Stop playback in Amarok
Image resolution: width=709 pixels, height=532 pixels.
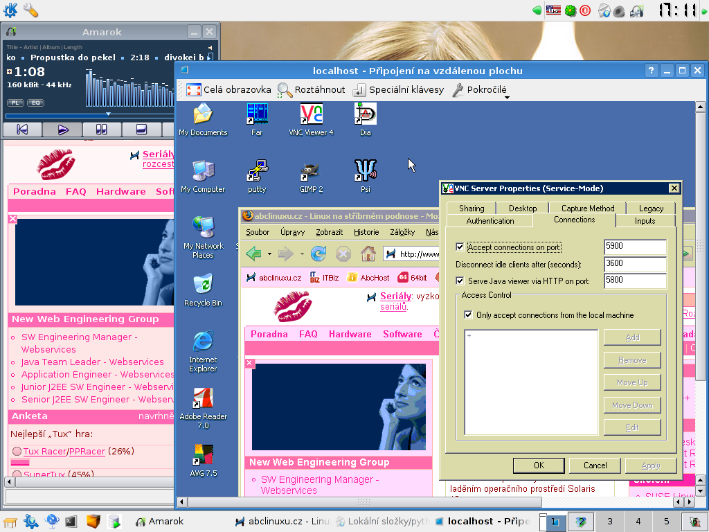point(141,130)
